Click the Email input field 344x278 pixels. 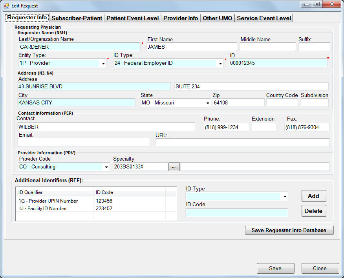click(84, 142)
